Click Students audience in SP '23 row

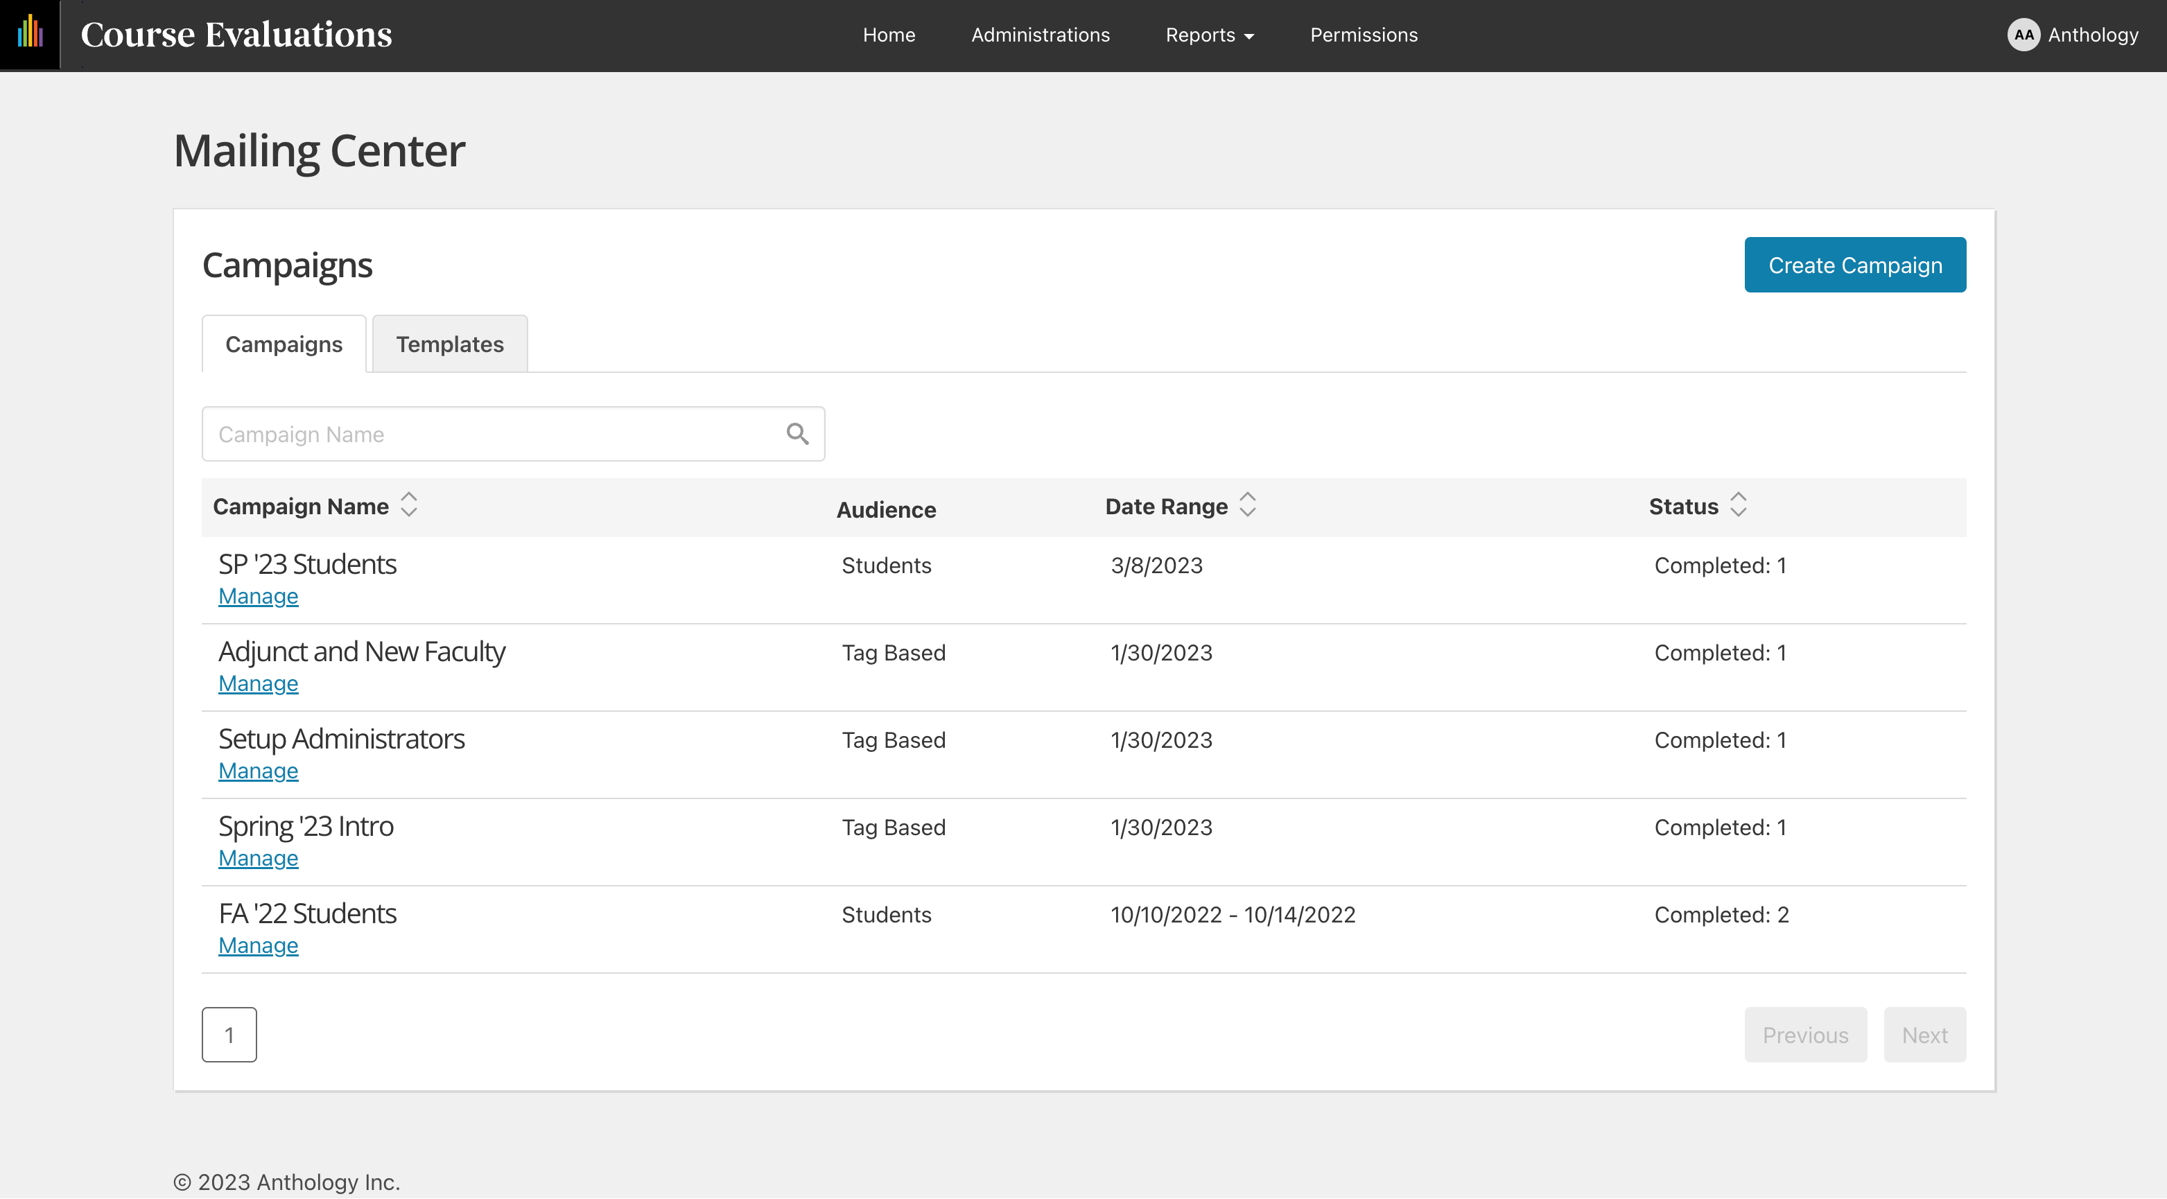(887, 566)
